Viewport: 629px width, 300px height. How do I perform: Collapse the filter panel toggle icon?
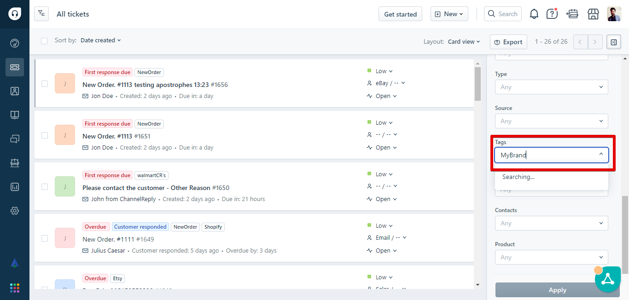pos(613,42)
